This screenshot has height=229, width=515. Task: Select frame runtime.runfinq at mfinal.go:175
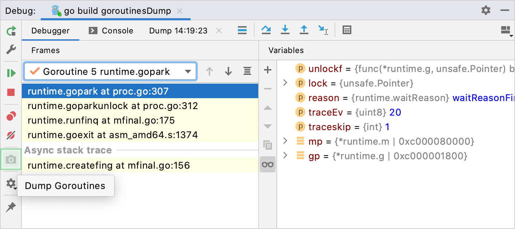click(x=101, y=120)
